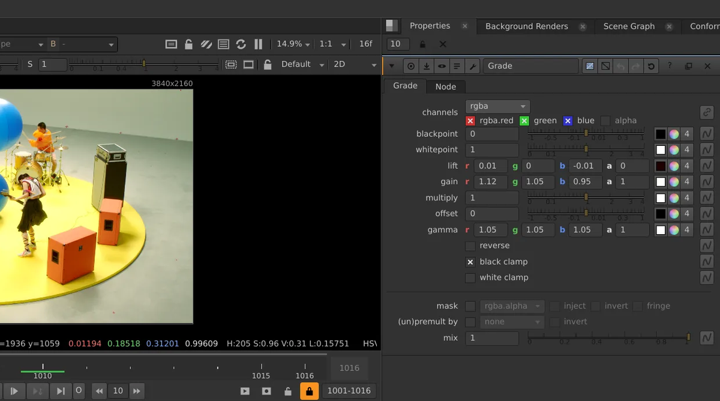This screenshot has width=720, height=401.
Task: Toggle the dashed ROI rectangle icon
Action: 231,64
